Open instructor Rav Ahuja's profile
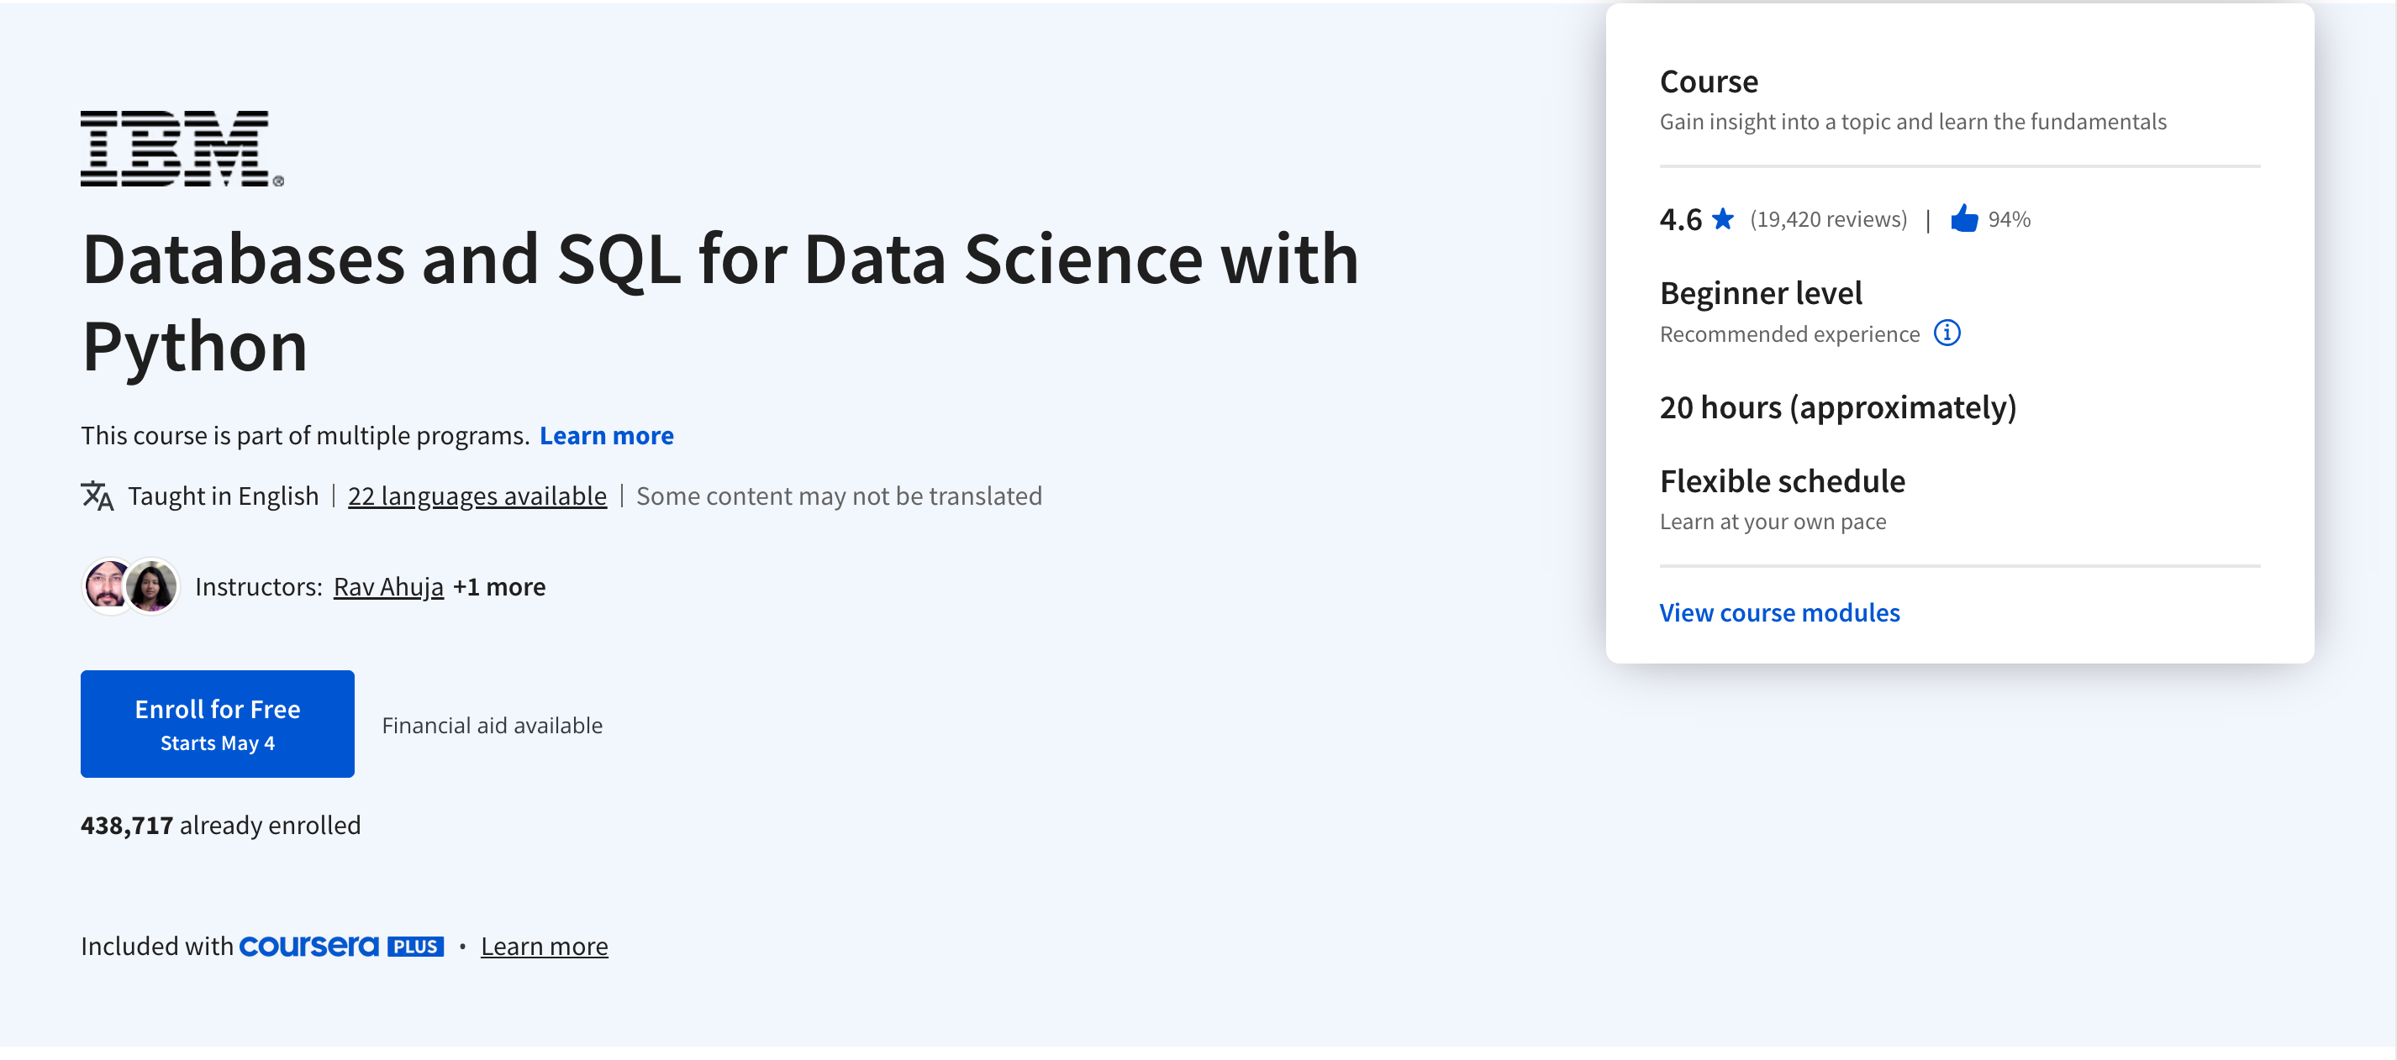Screen dimensions: 2397x1060 (389, 588)
